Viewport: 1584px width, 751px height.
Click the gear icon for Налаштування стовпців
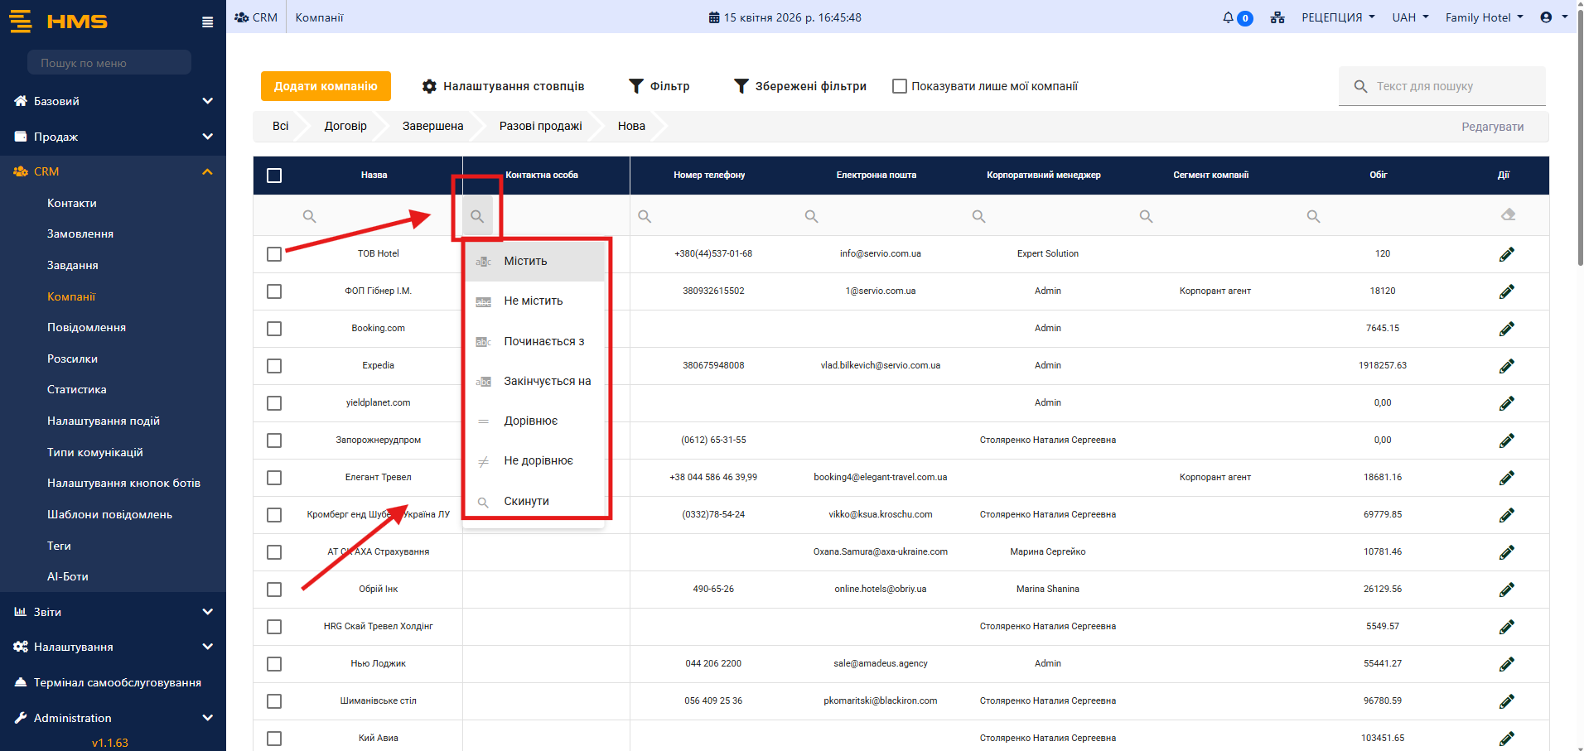(x=429, y=86)
